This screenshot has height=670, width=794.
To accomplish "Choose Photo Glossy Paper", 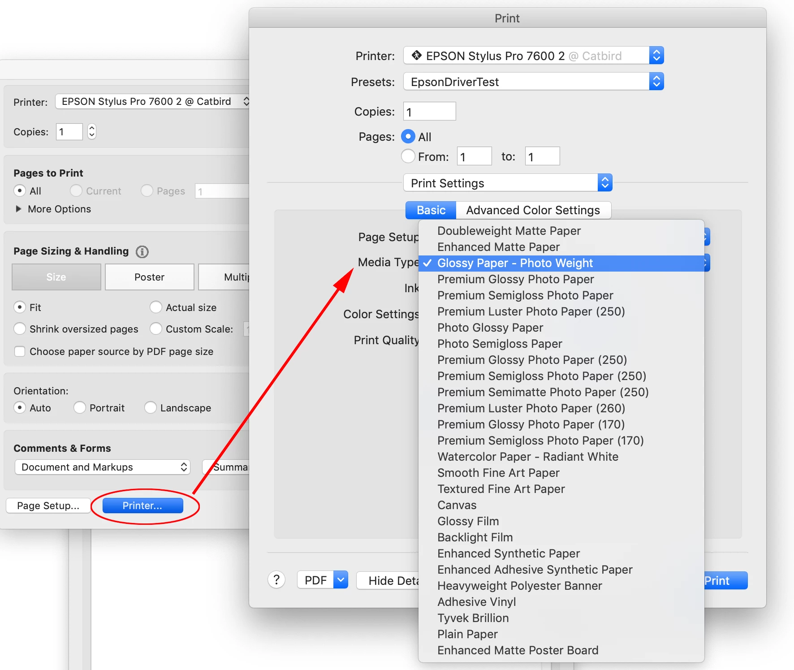I will [561, 328].
